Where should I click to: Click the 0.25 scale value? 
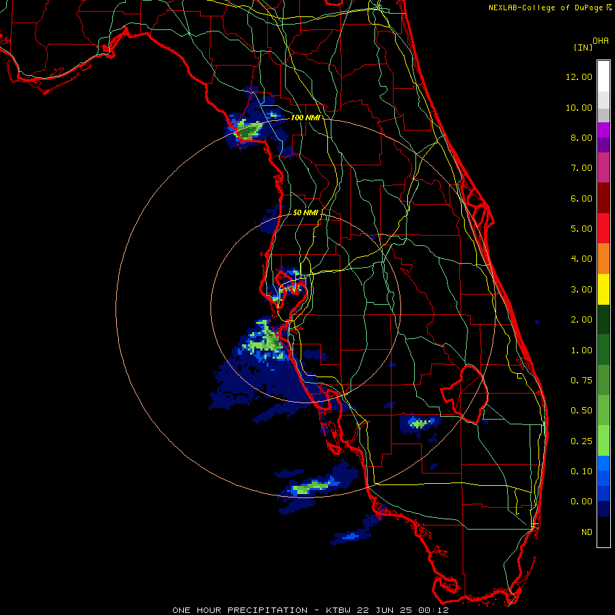tap(582, 441)
